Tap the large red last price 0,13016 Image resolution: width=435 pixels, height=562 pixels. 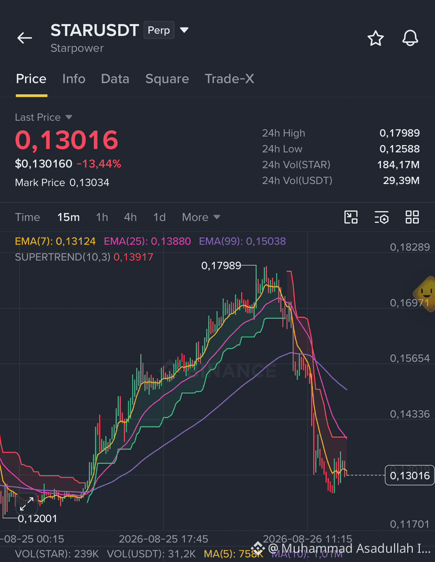(67, 140)
